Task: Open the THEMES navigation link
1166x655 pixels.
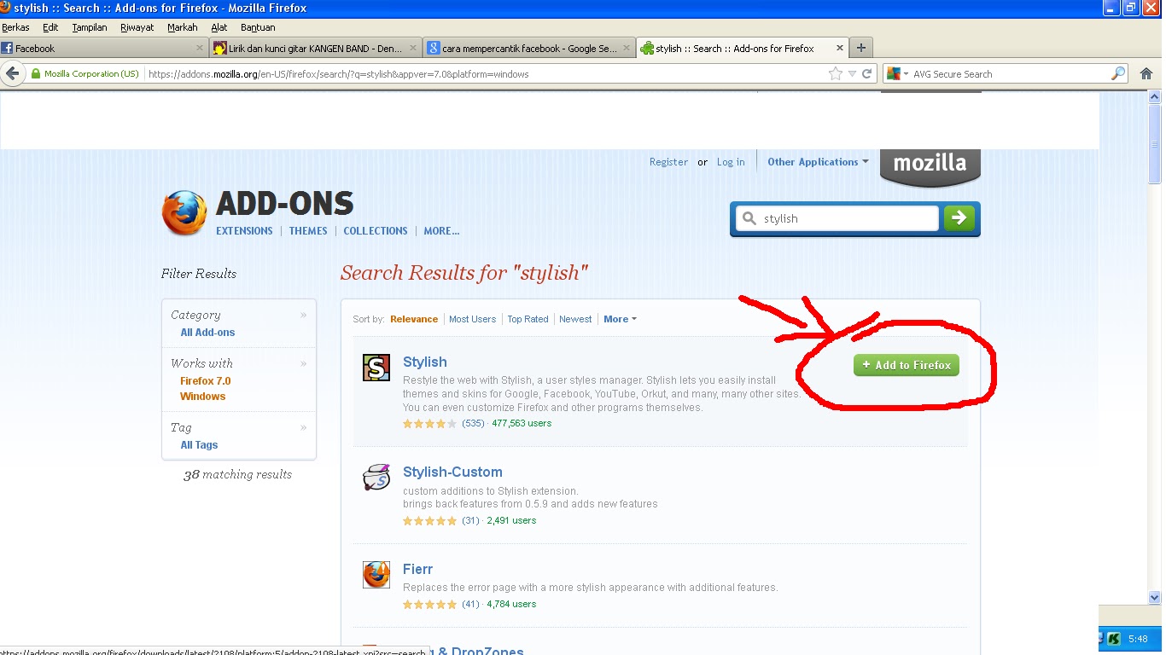Action: (x=308, y=231)
